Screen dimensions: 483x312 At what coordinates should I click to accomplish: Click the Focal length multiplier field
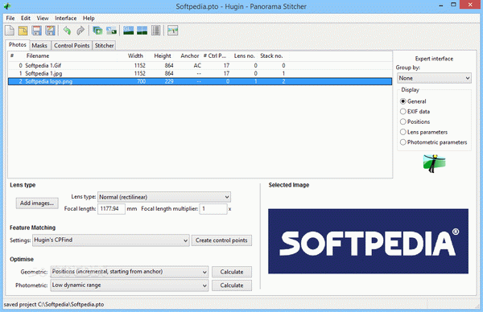(x=213, y=208)
